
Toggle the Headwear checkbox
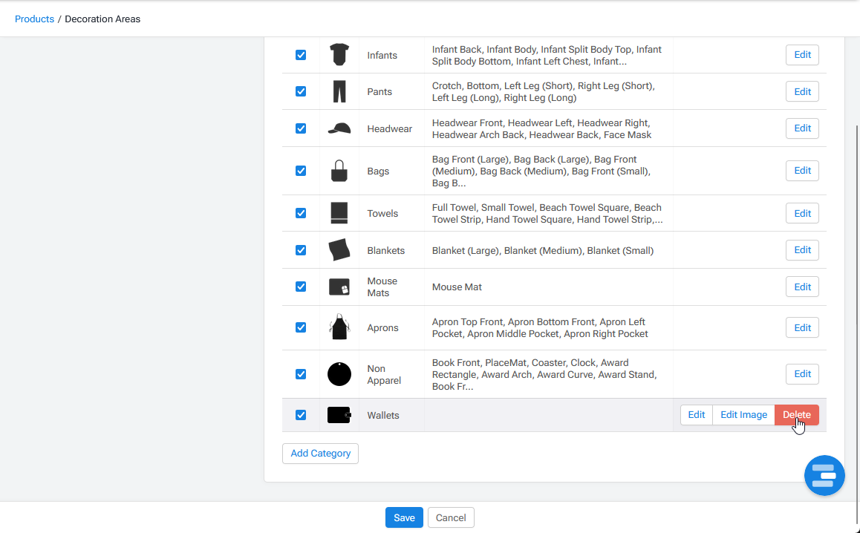(301, 128)
